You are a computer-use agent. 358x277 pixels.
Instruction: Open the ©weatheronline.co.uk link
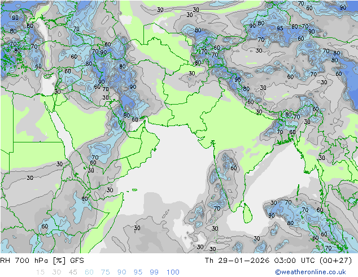click(x=311, y=272)
